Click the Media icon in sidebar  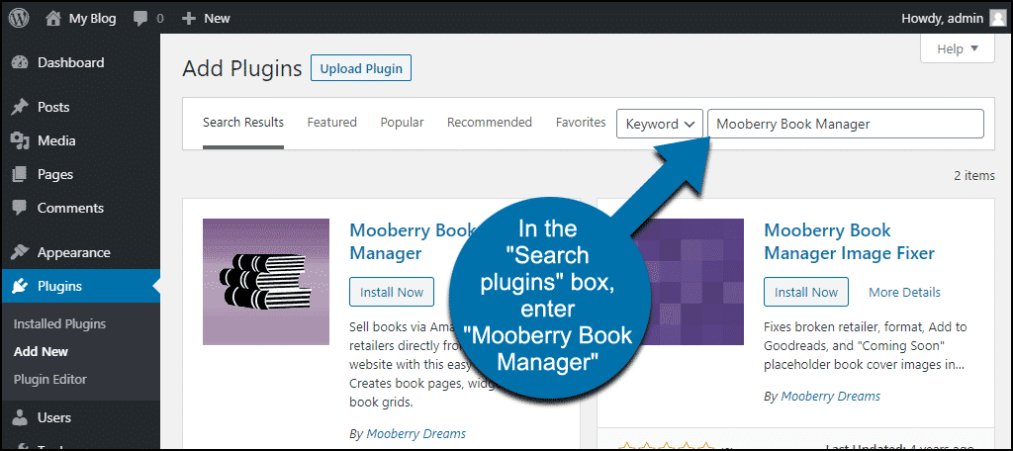[20, 140]
